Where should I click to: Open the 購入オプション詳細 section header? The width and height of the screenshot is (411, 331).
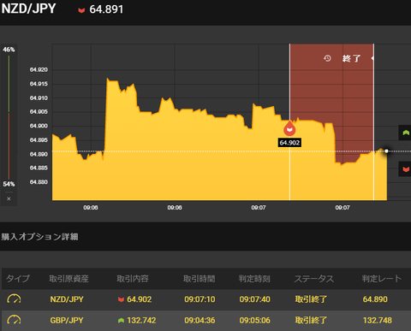pos(39,237)
